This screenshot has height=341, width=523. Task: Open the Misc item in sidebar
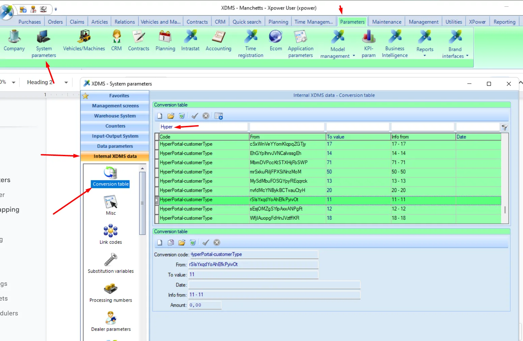[x=111, y=205]
